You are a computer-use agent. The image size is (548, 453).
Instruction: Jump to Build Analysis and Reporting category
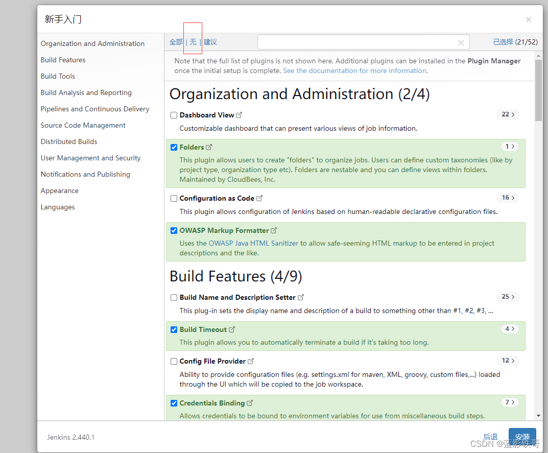(86, 92)
